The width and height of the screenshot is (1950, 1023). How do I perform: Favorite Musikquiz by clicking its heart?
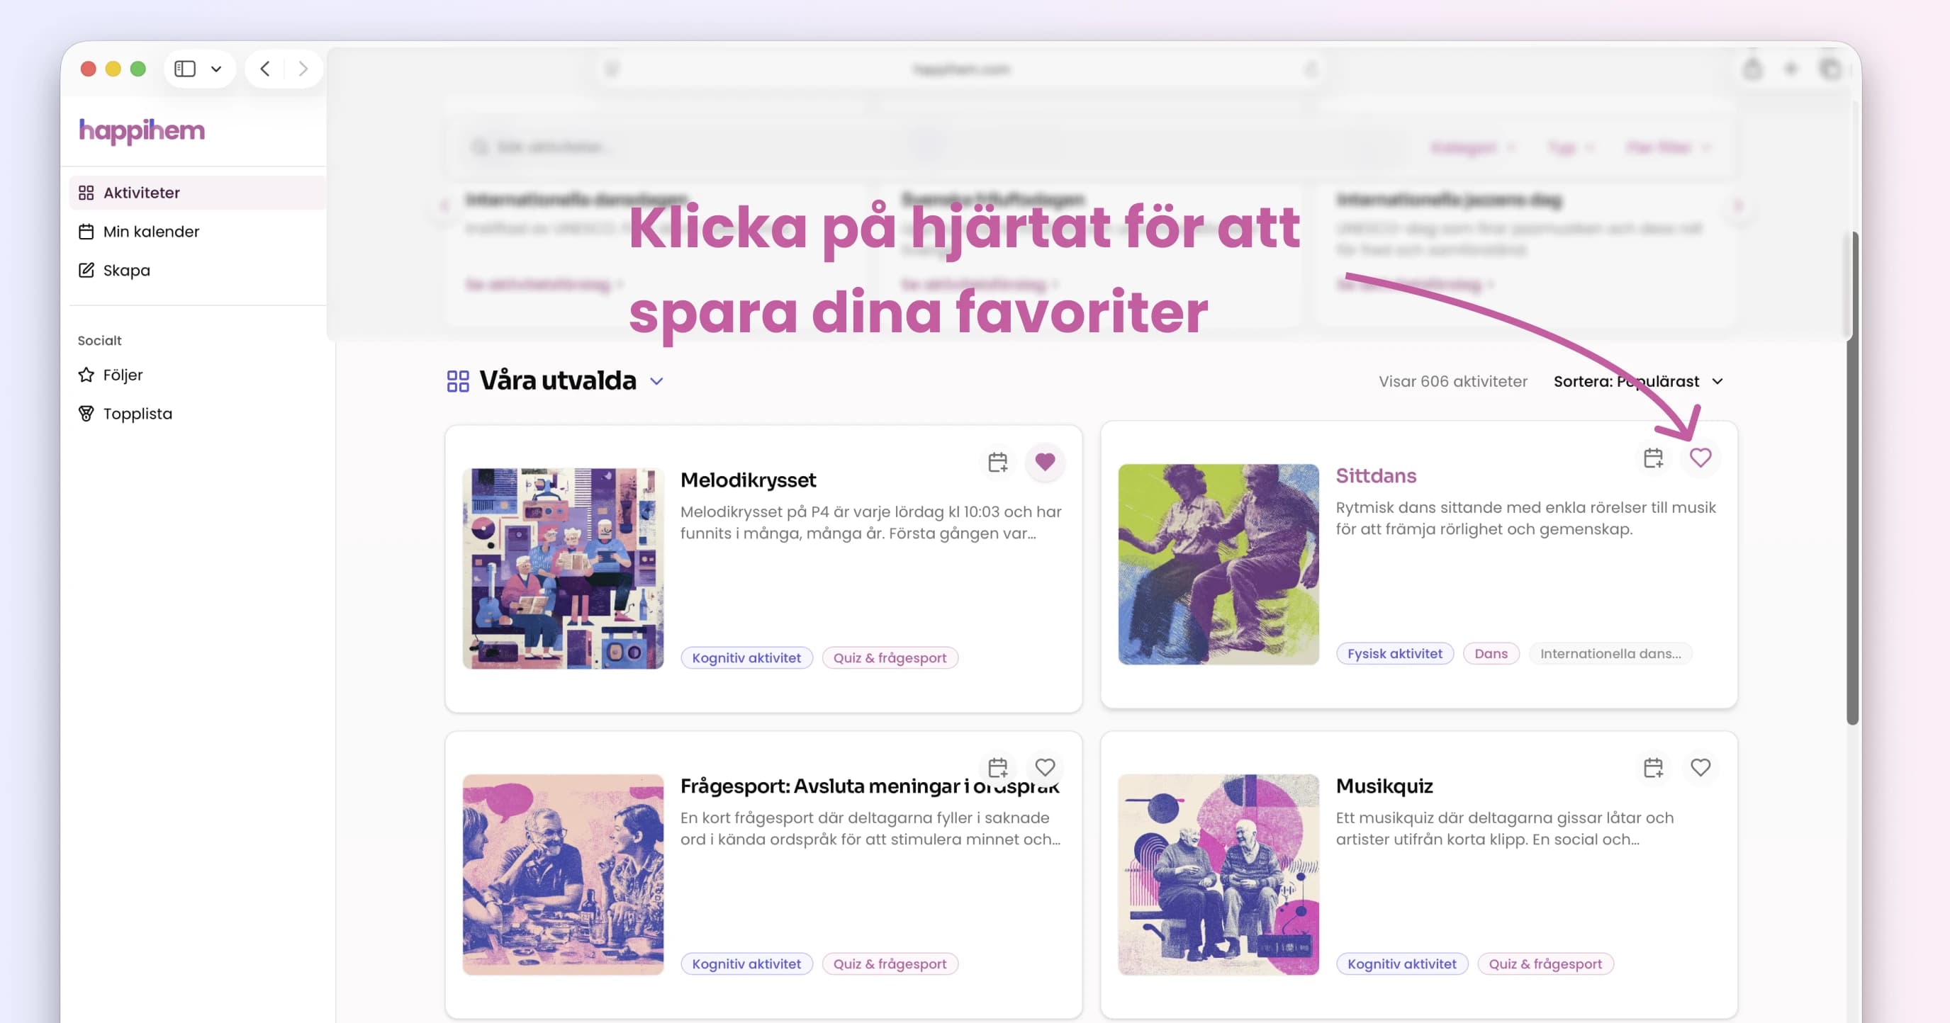1701,768
